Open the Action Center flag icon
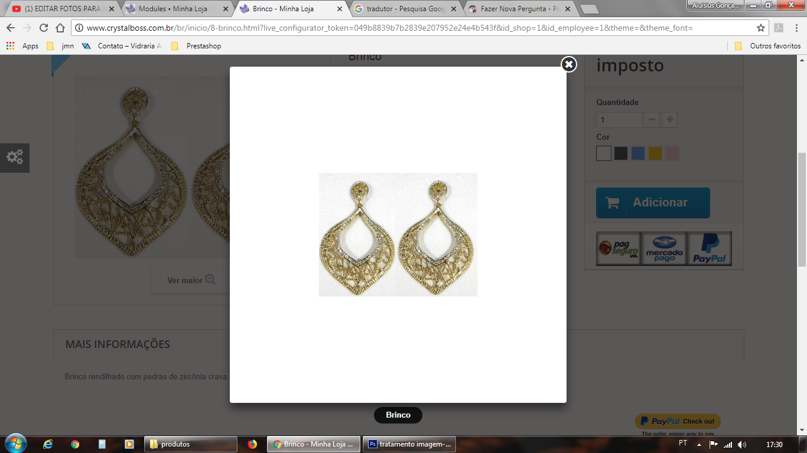The image size is (807, 453). pyautogui.click(x=714, y=444)
